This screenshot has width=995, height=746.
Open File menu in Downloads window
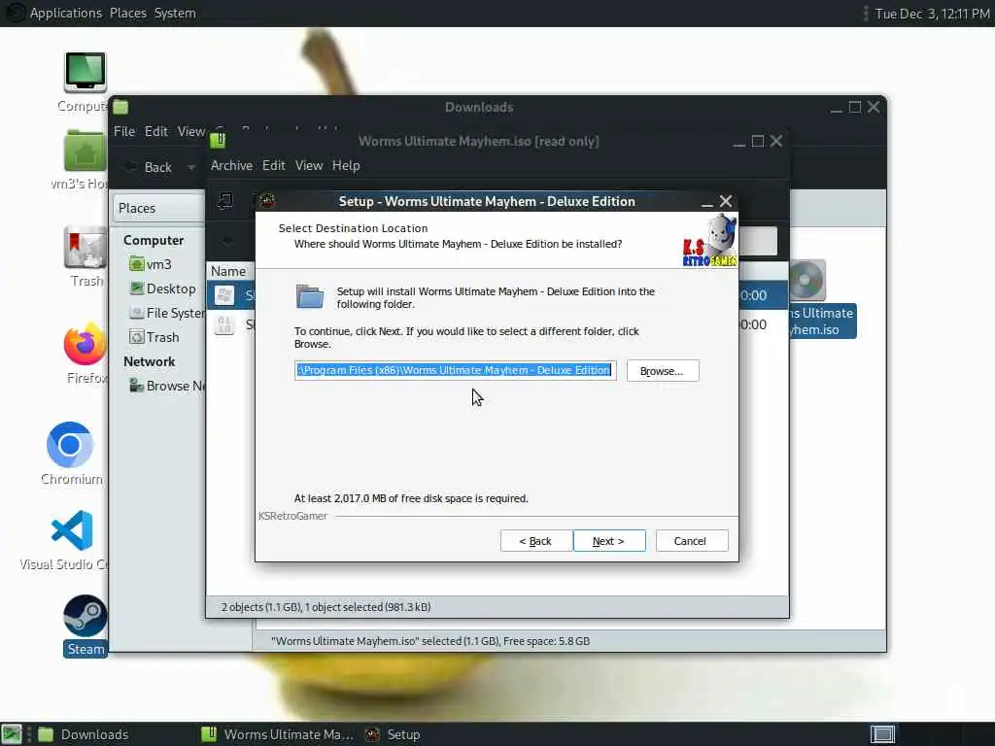[x=124, y=131]
